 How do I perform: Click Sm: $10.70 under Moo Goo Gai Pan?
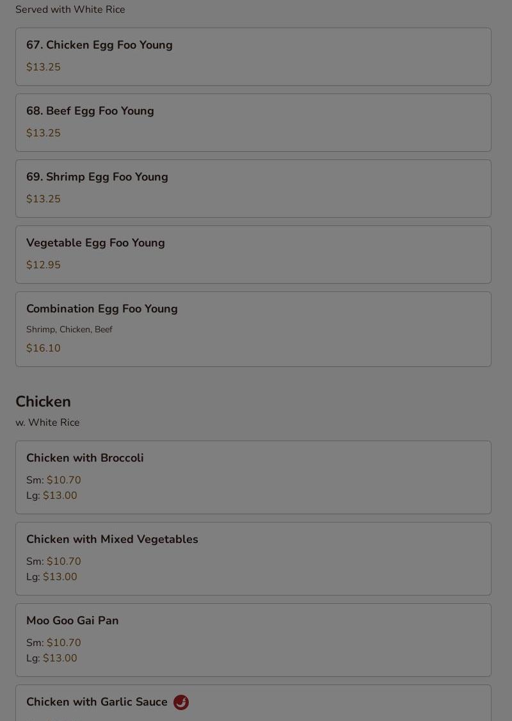(53, 642)
